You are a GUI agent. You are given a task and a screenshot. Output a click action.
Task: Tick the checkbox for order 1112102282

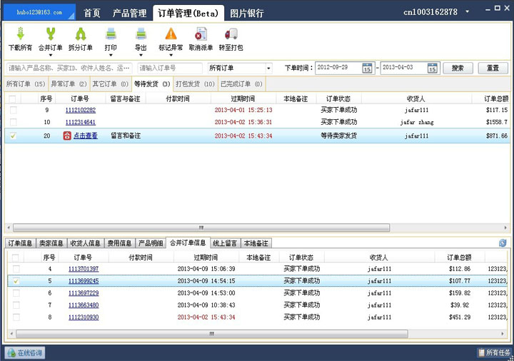[13, 110]
